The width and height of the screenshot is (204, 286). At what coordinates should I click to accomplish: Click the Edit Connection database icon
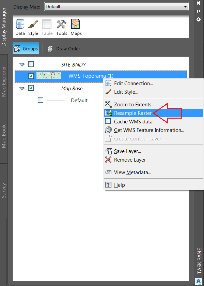[x=108, y=84]
